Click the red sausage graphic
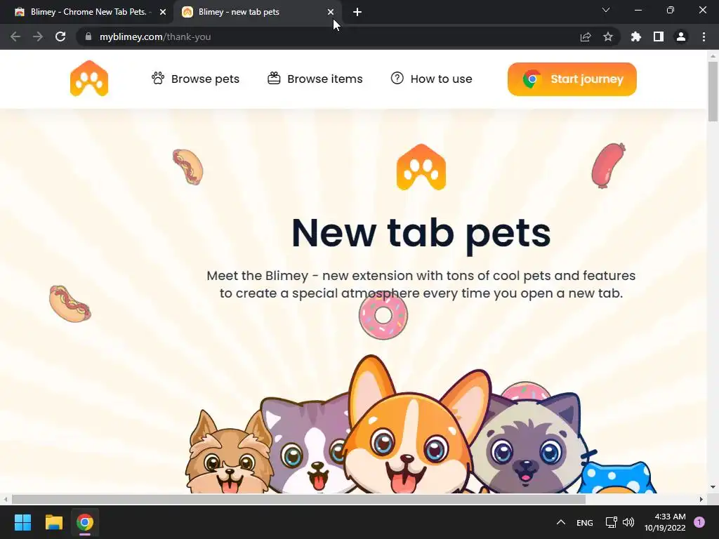The image size is (719, 539). (x=609, y=166)
